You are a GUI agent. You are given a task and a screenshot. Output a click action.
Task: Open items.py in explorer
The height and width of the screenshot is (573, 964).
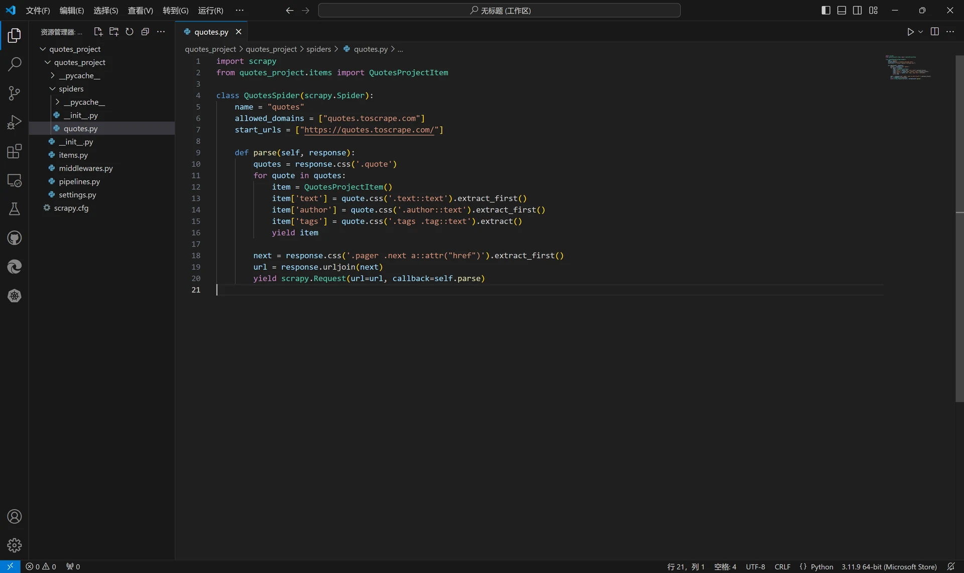coord(101,155)
